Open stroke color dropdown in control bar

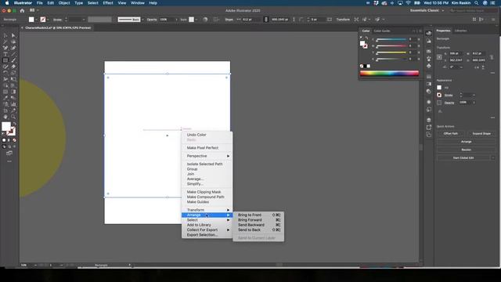(x=48, y=20)
